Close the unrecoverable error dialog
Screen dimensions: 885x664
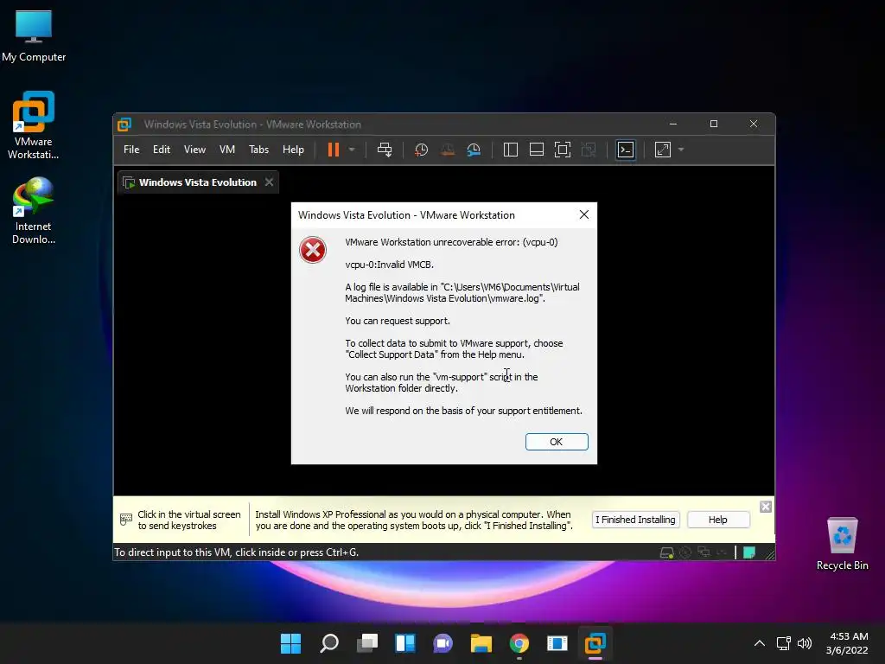583,214
